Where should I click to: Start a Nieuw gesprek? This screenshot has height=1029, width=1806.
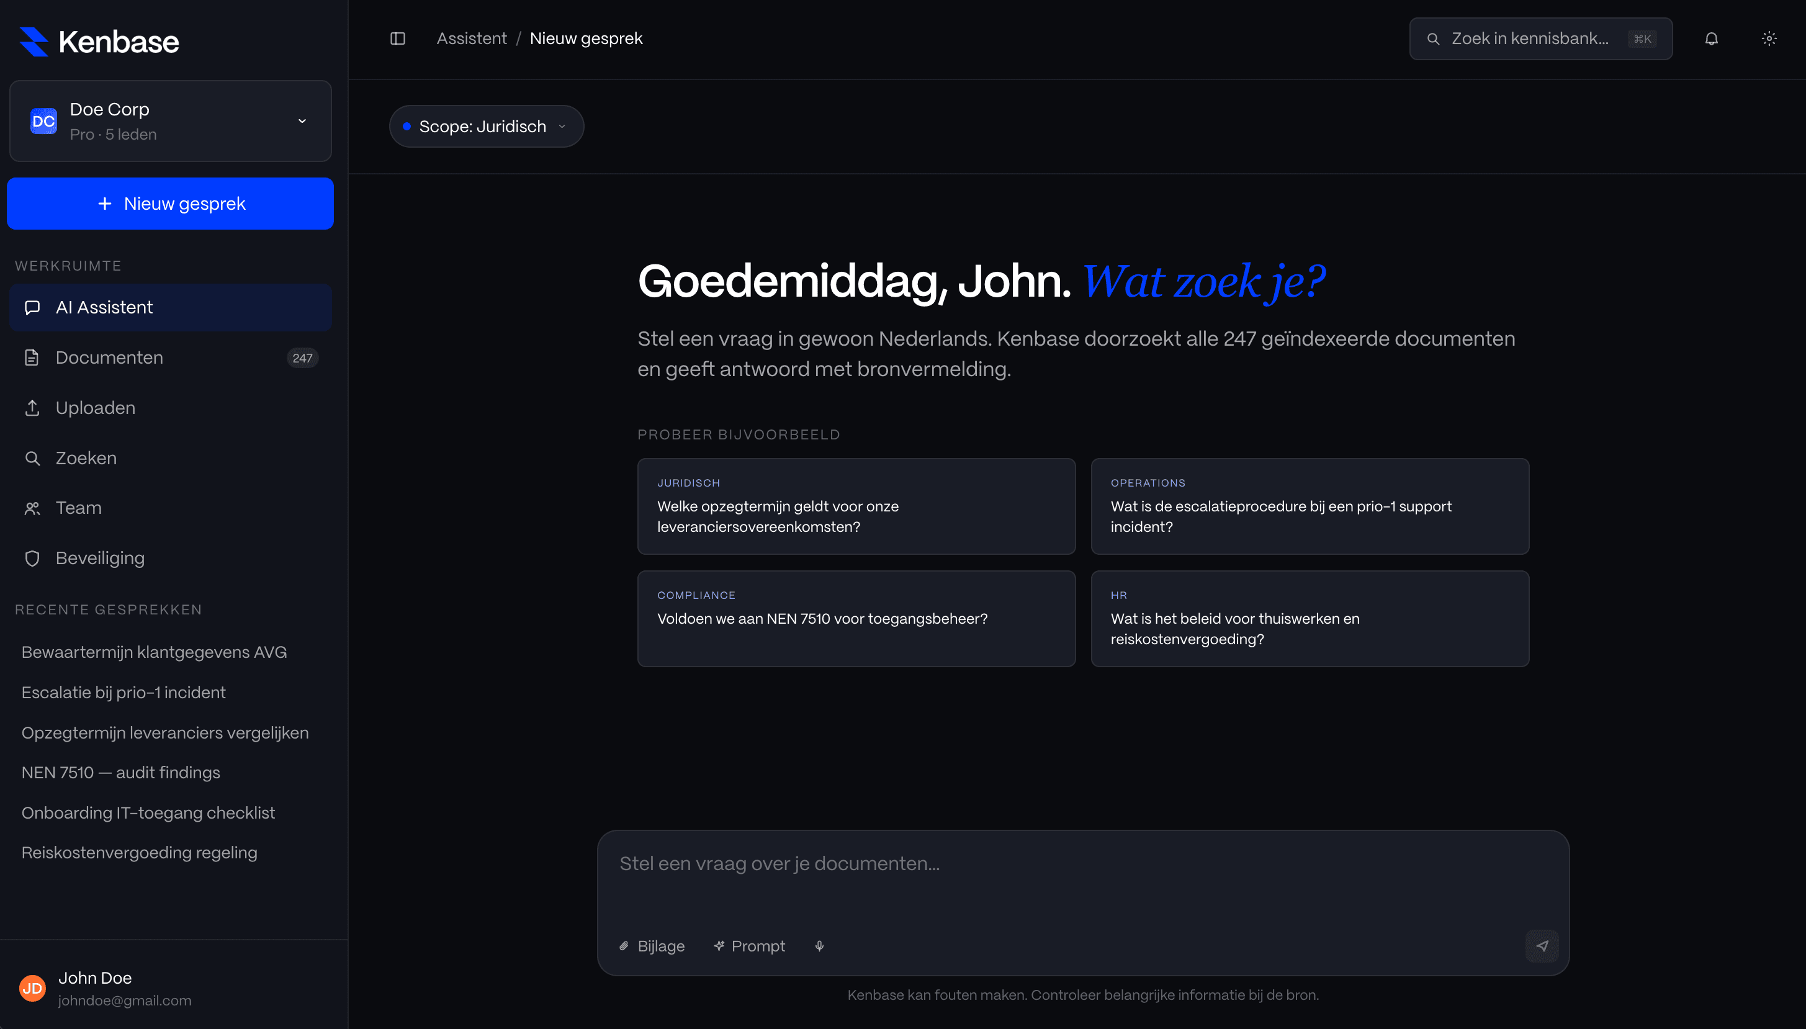[x=170, y=204]
